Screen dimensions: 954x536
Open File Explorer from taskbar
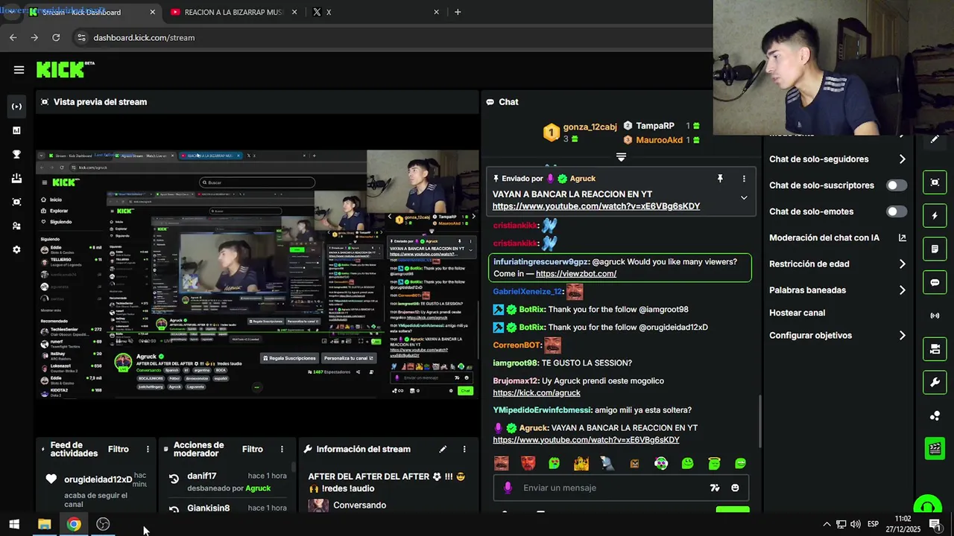coord(45,524)
